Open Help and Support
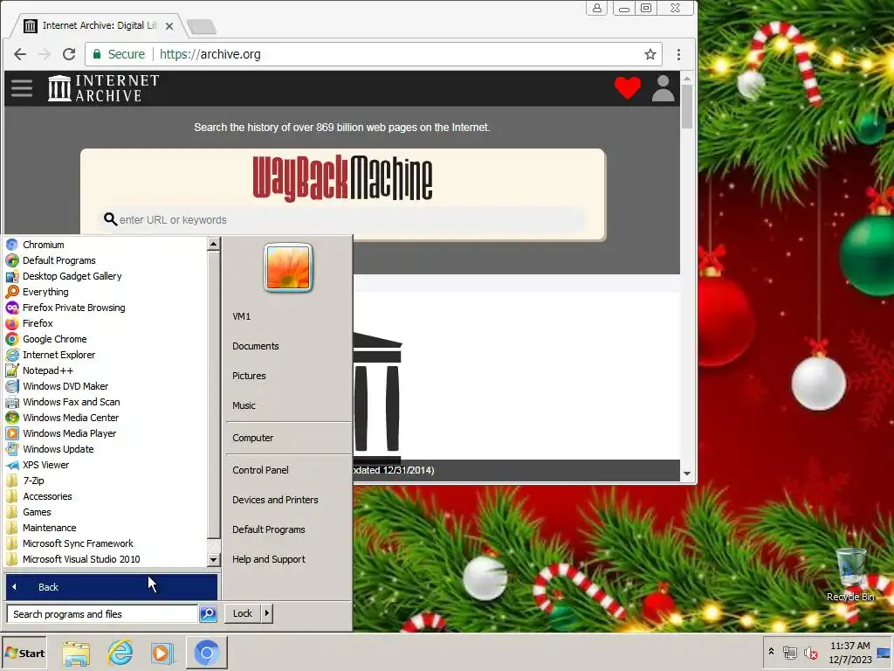The image size is (894, 671). click(x=269, y=559)
